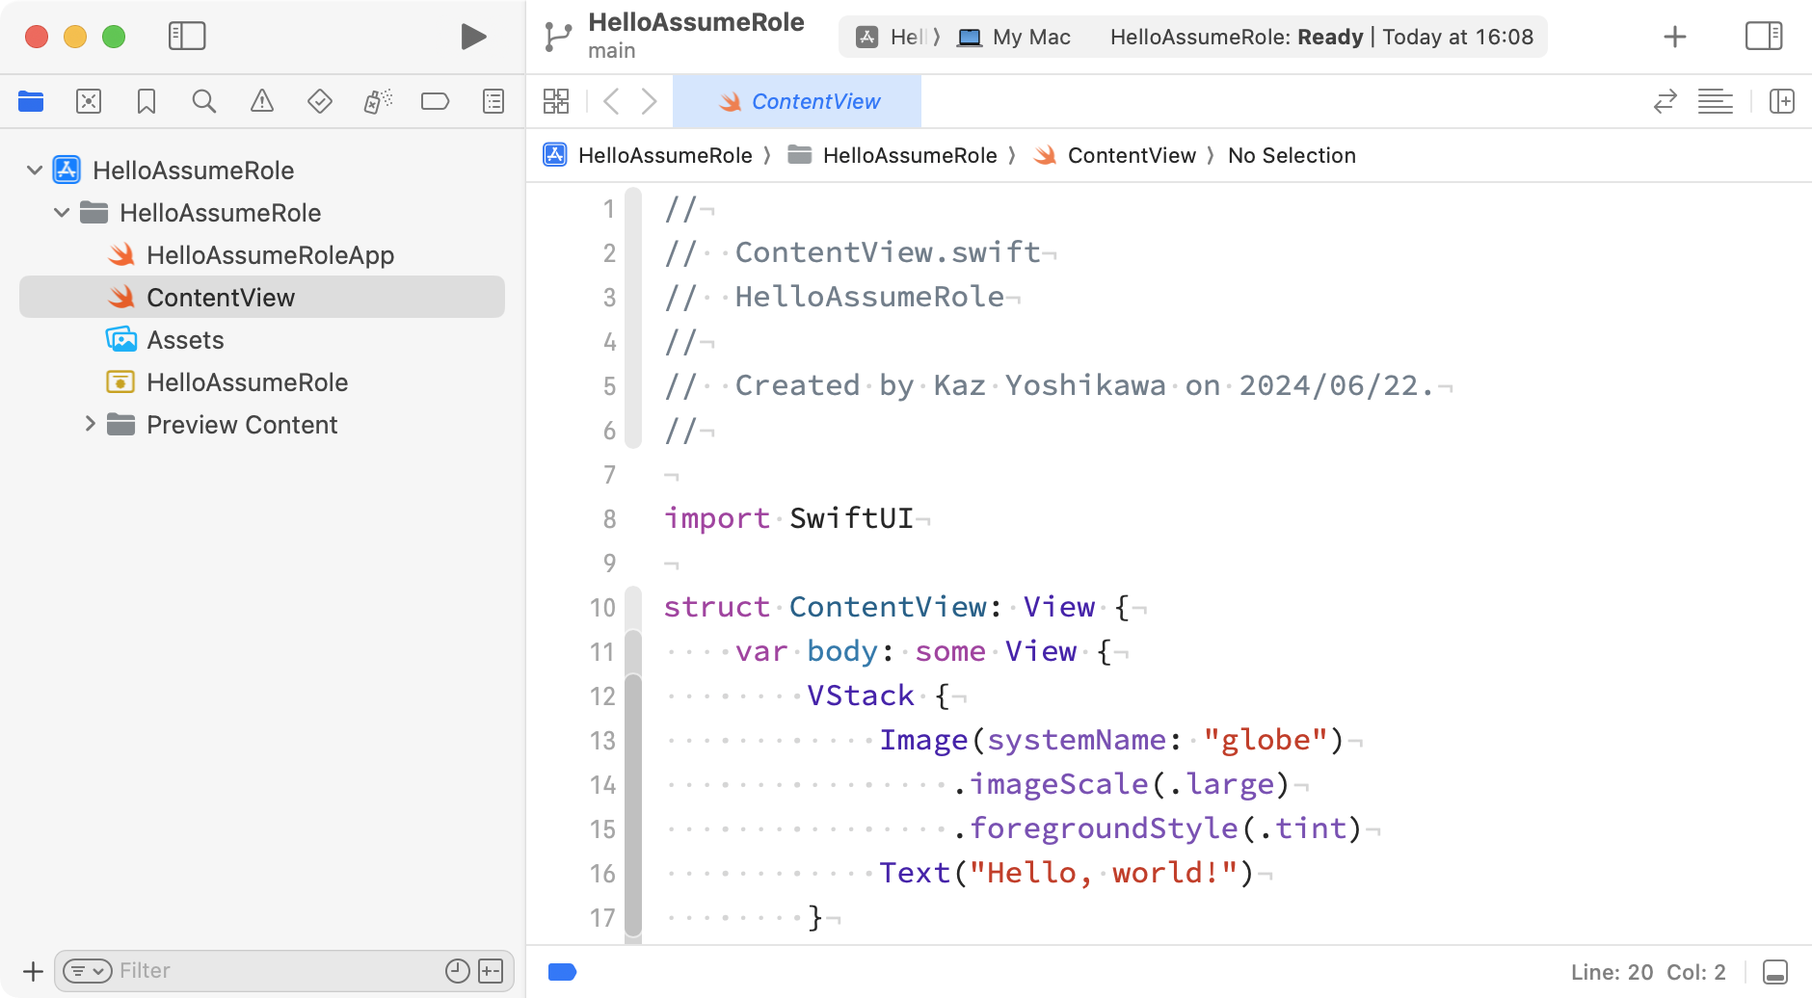Click the "Created by Kaz Yoshikawa" comment
This screenshot has height=998, width=1812.
(1050, 386)
